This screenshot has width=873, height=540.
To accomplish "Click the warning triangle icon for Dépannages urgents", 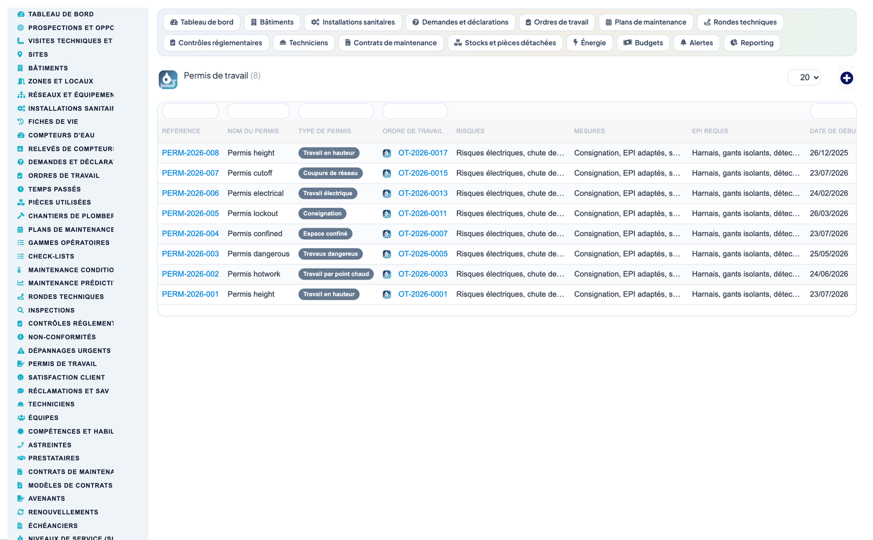I will click(21, 350).
